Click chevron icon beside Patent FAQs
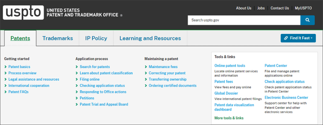The width and height of the screenshot is (323, 125). pos(6,92)
